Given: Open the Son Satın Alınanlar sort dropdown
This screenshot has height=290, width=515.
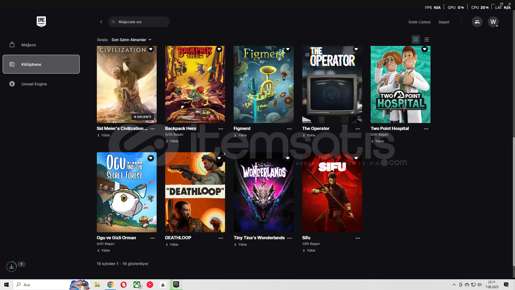Looking at the screenshot, I should 131,40.
